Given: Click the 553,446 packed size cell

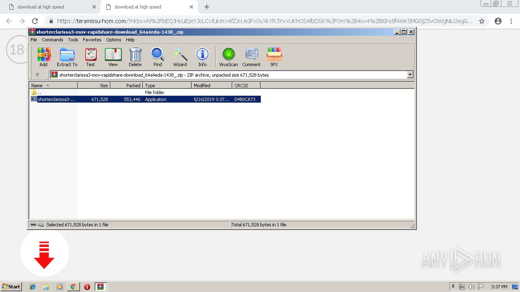Looking at the screenshot, I should [x=132, y=99].
